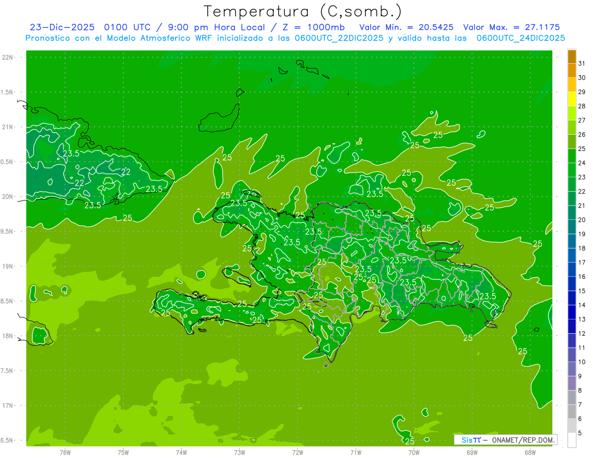The image size is (595, 459).
Task: Click the title "Temperatura (C,somb.)"
Action: point(302,12)
